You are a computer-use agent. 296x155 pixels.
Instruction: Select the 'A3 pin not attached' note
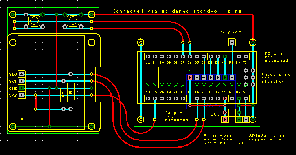(x=176, y=117)
